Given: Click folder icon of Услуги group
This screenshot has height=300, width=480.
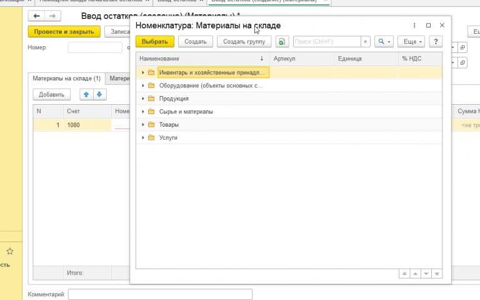Looking at the screenshot, I should pyautogui.click(x=151, y=137).
